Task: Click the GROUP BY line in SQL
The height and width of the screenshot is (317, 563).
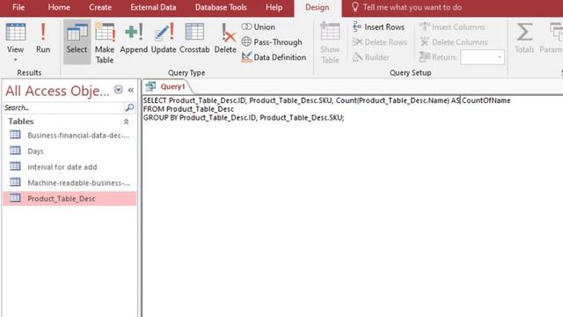Action: 244,117
